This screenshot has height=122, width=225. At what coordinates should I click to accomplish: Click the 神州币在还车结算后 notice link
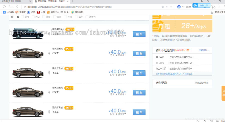(174, 74)
